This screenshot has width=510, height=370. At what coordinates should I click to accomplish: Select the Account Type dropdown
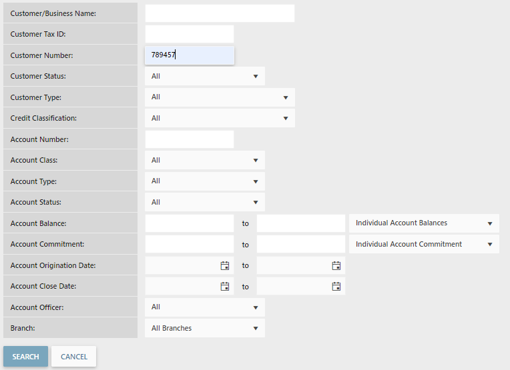pos(204,181)
